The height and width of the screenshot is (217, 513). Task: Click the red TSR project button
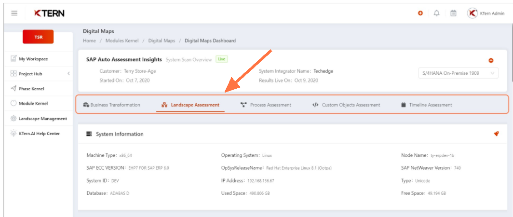point(38,37)
